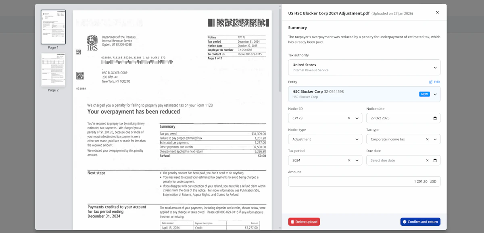
Task: Click 'Your overpayment has been reduced' heading
Action: (x=134, y=112)
